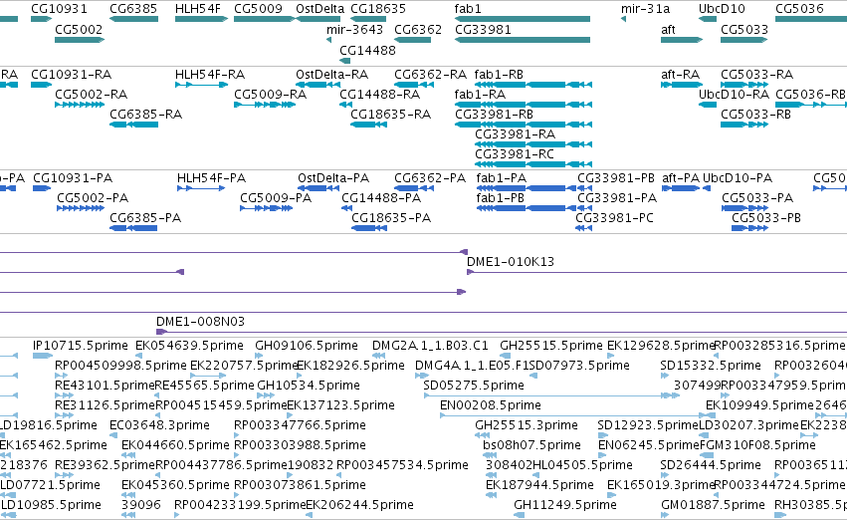Screen dimensions: 847x520
Task: Select the CG5002-RA transcript label
Action: 92,94
